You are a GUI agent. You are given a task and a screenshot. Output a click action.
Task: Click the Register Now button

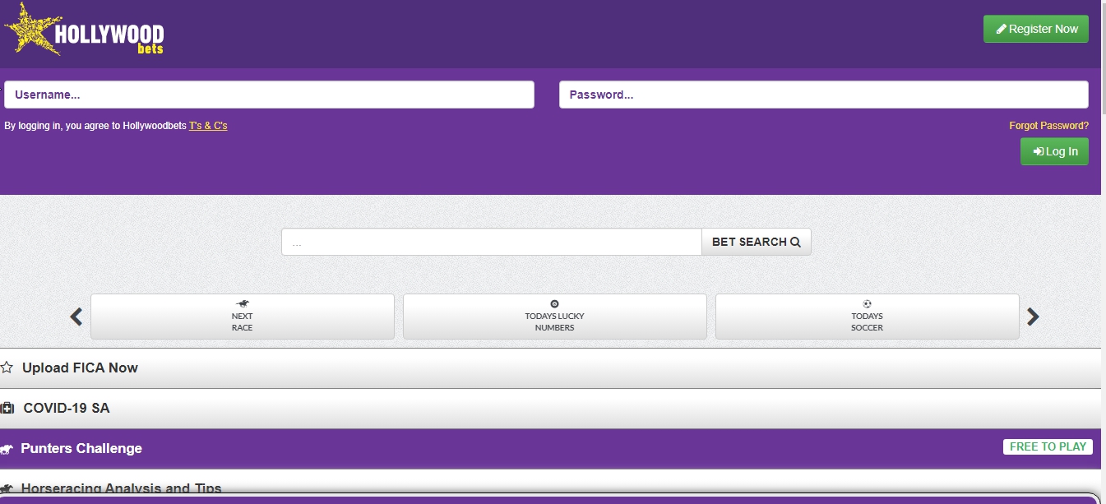tap(1036, 29)
